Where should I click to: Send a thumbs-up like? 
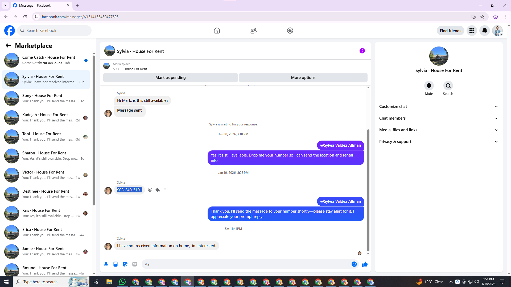(365, 264)
